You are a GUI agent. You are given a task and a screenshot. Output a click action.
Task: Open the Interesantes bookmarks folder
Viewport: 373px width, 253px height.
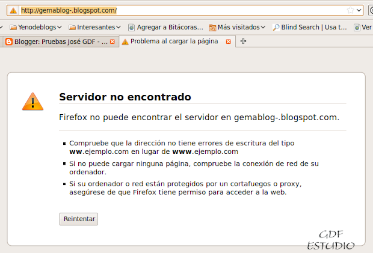(x=94, y=27)
